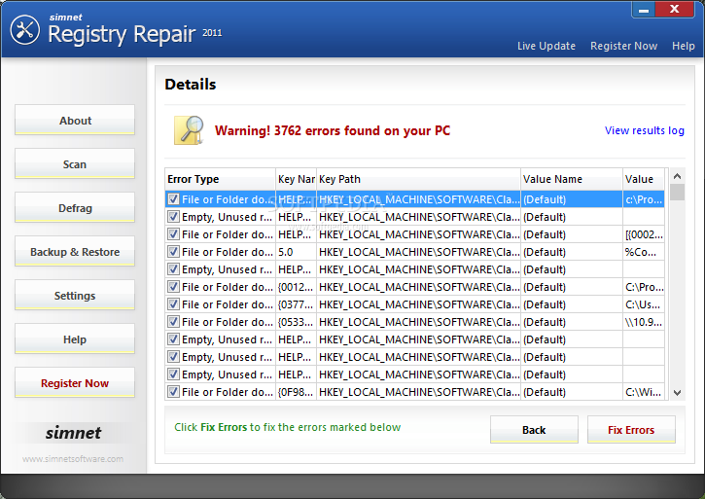Toggle checkbox of the 5.0 key row
The height and width of the screenshot is (499, 705).
(173, 252)
